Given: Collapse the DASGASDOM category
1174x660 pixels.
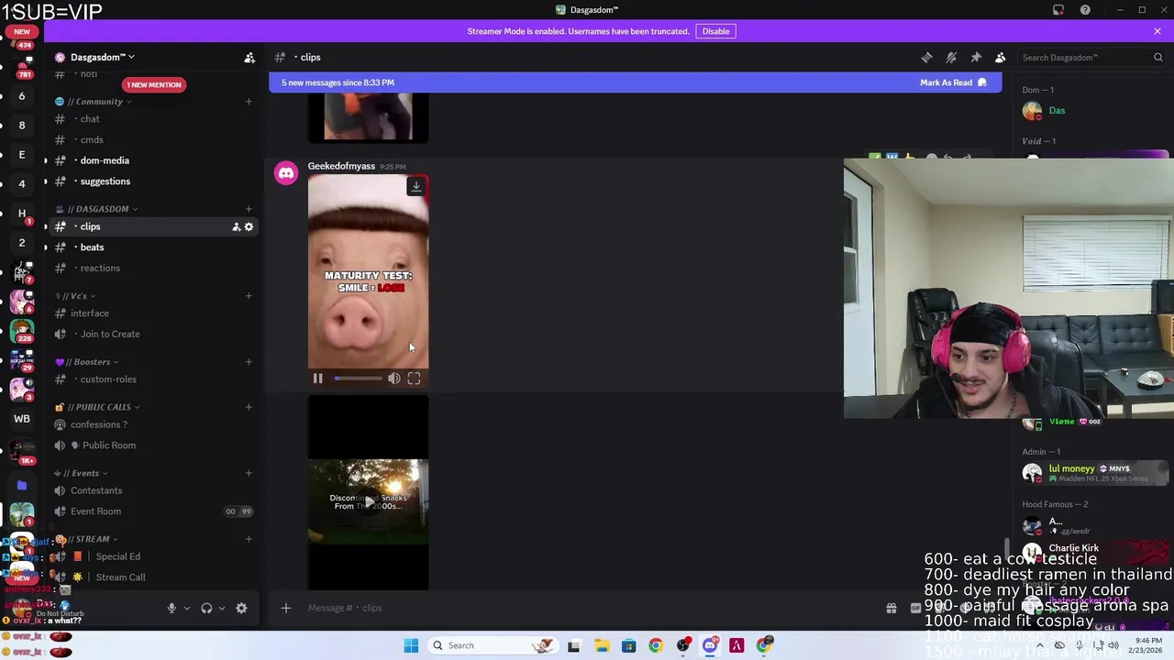Looking at the screenshot, I should (x=98, y=209).
